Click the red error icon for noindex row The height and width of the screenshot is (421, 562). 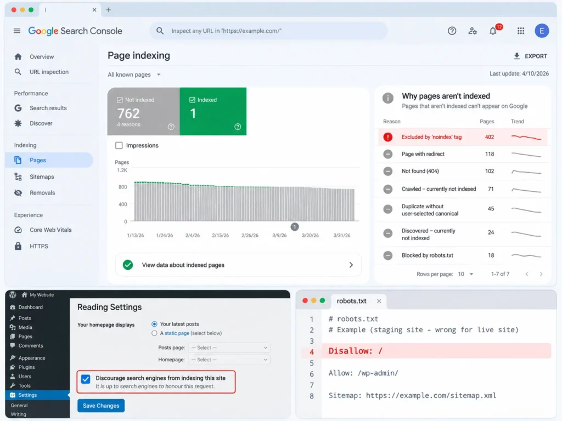tap(388, 136)
